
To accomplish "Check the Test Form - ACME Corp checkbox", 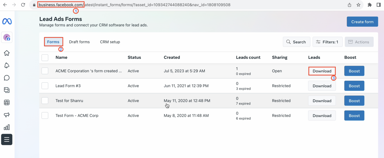I will (45, 115).
